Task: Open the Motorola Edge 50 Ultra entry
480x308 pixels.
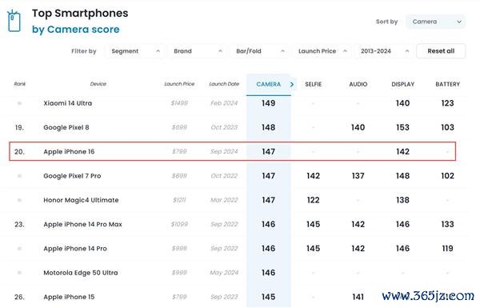Action: coord(81,273)
